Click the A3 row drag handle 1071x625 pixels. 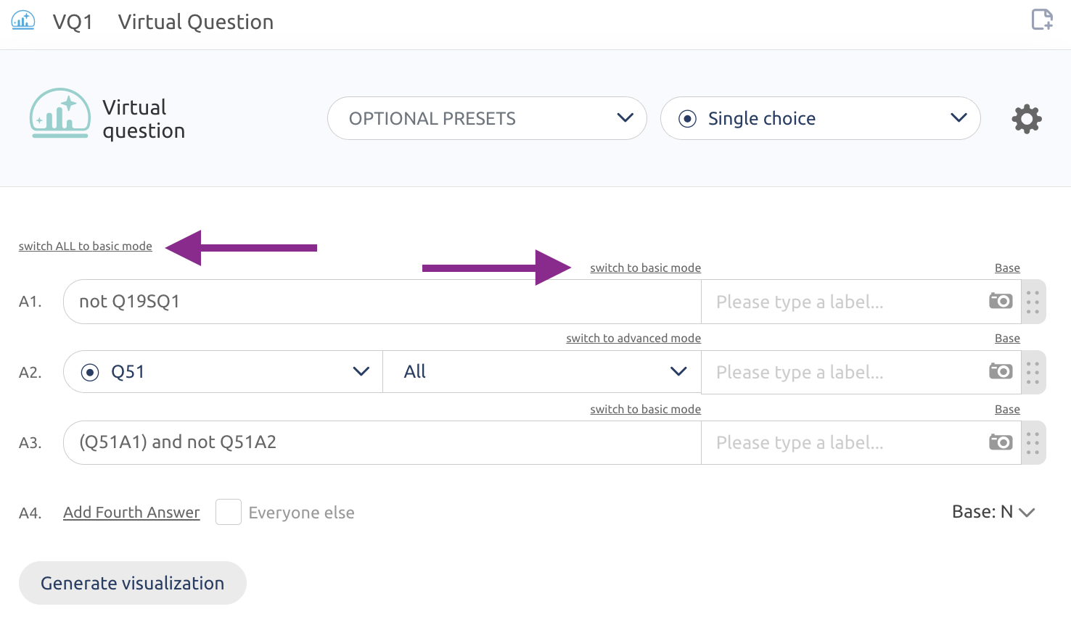click(1033, 442)
